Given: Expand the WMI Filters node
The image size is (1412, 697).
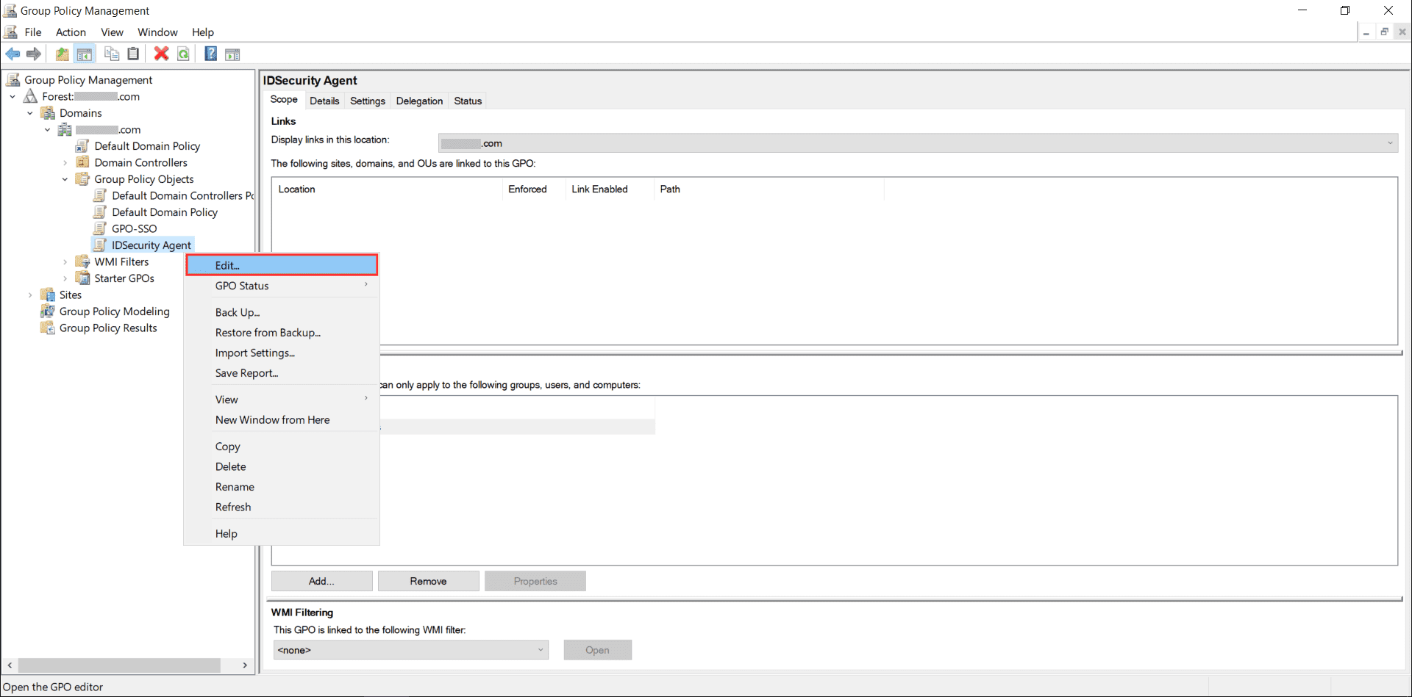Looking at the screenshot, I should (x=65, y=261).
